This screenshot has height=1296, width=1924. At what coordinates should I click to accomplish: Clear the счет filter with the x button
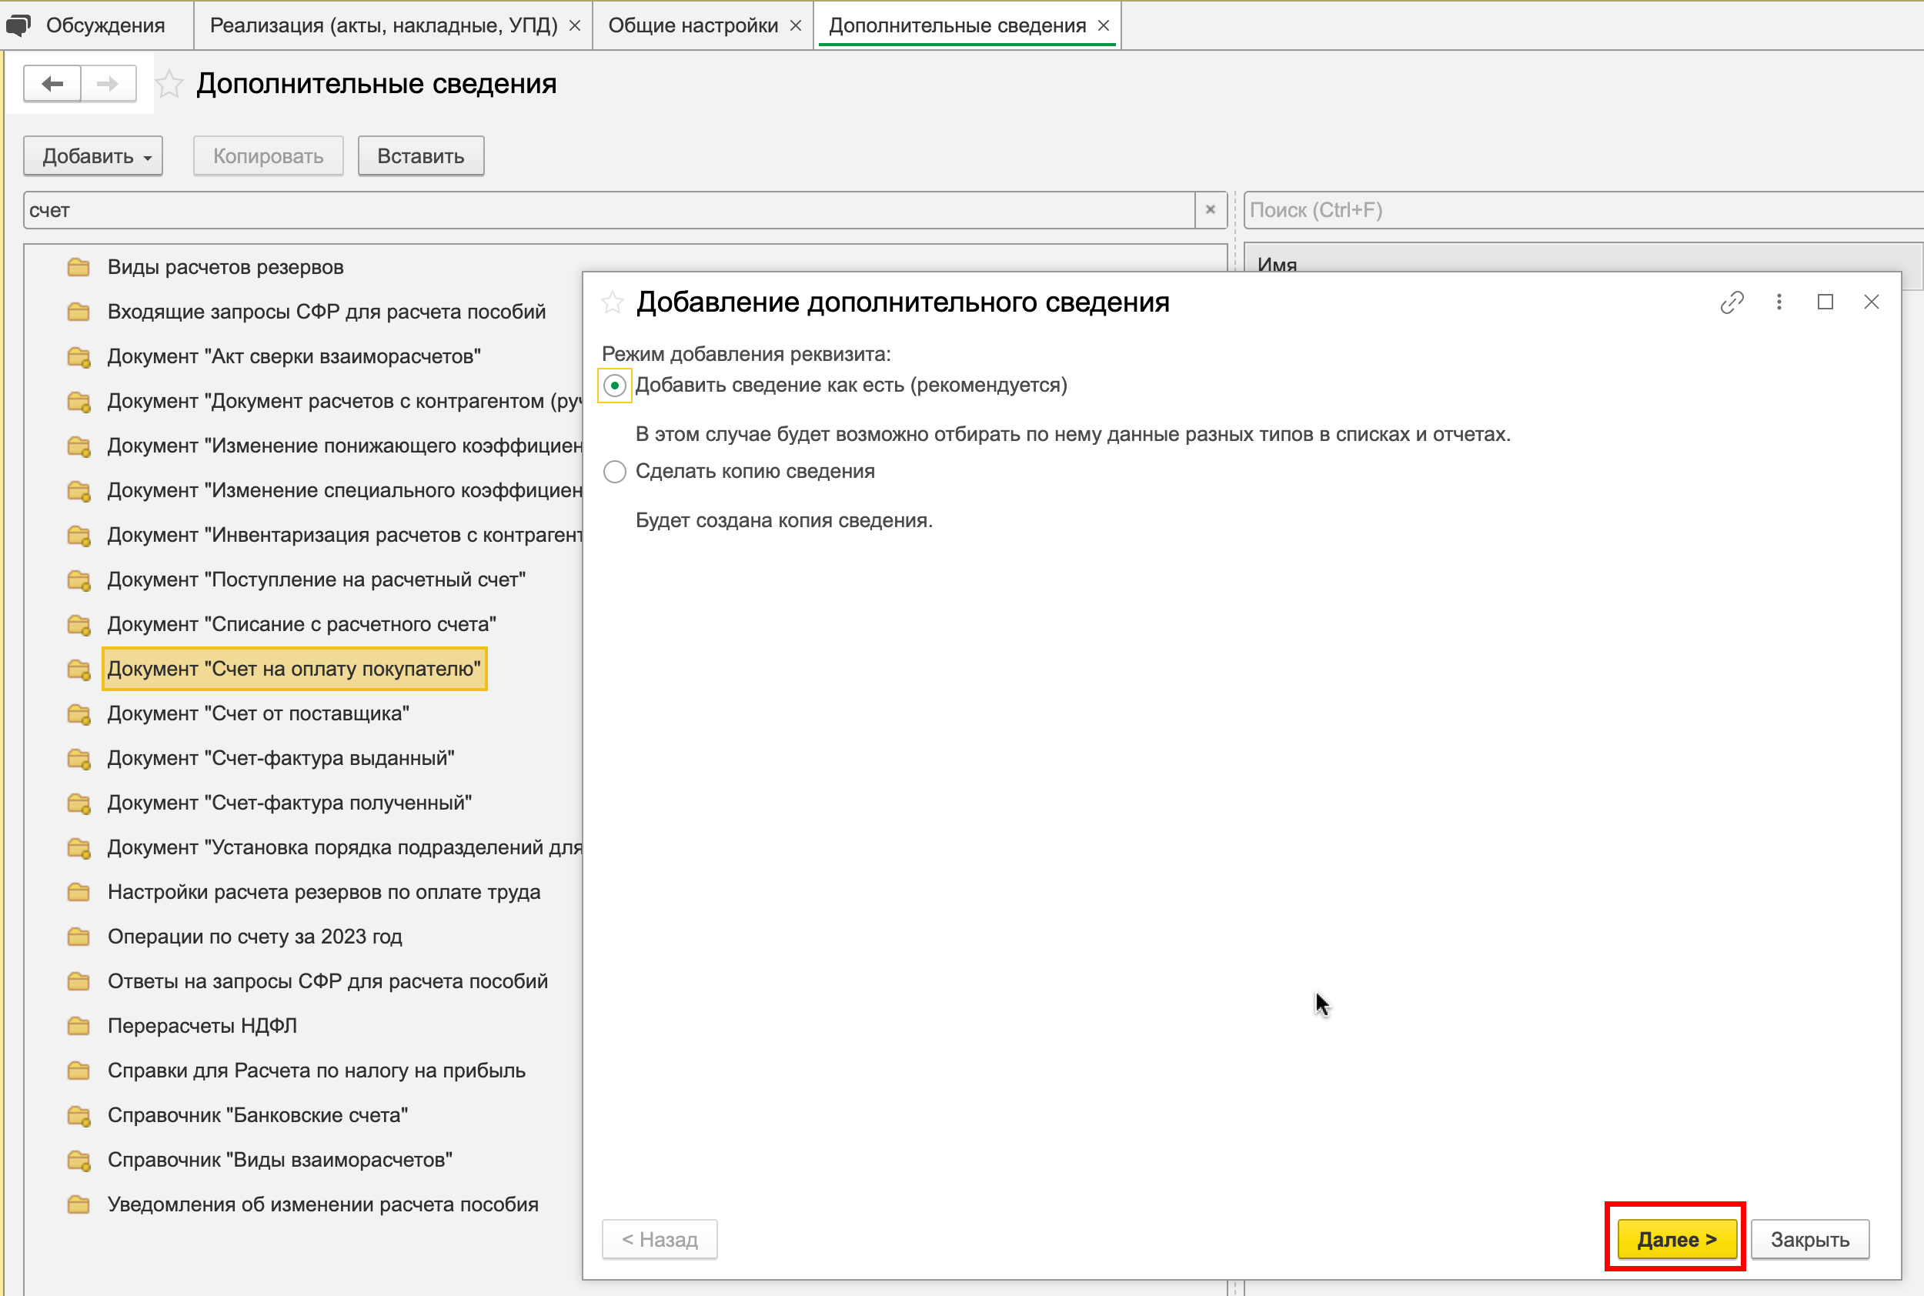tap(1211, 210)
